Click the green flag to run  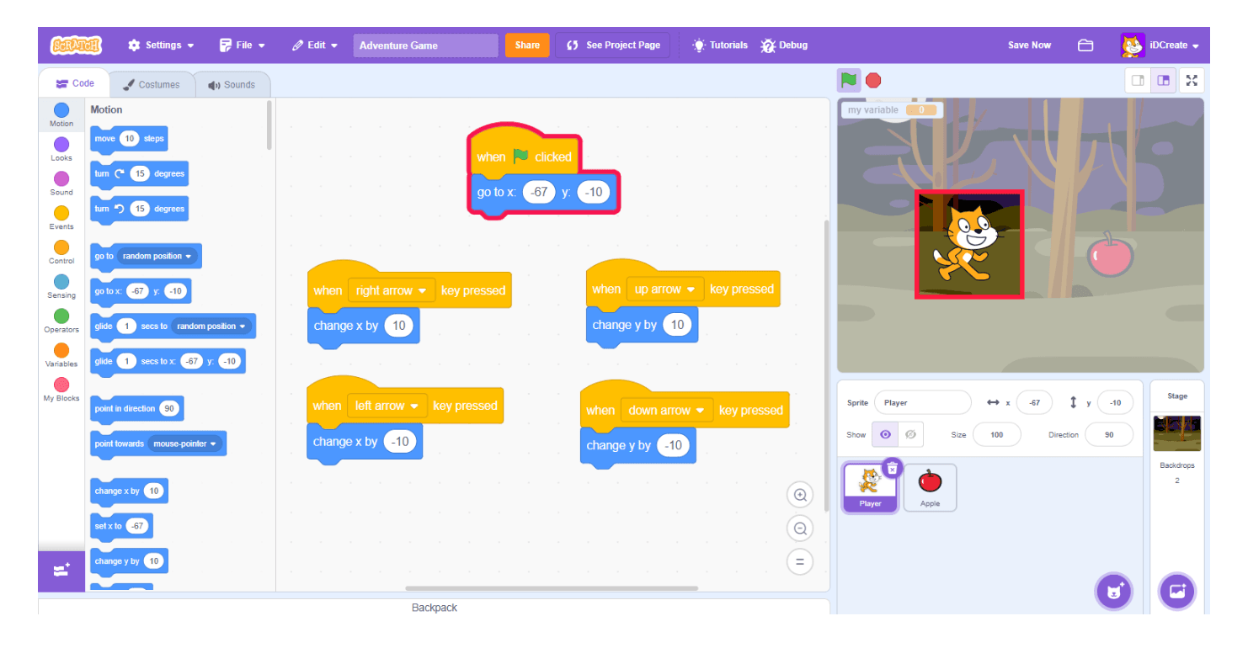point(849,80)
